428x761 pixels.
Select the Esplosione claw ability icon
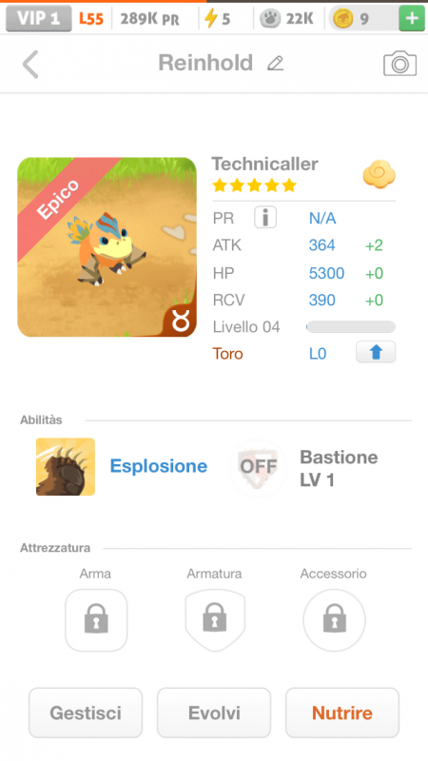66,466
